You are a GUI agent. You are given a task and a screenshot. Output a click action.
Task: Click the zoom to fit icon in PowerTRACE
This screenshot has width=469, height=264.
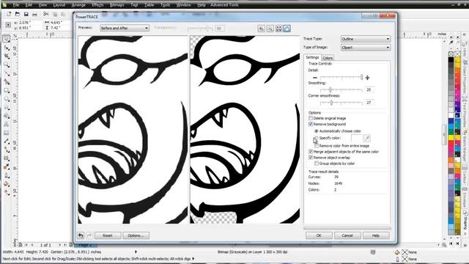278,29
